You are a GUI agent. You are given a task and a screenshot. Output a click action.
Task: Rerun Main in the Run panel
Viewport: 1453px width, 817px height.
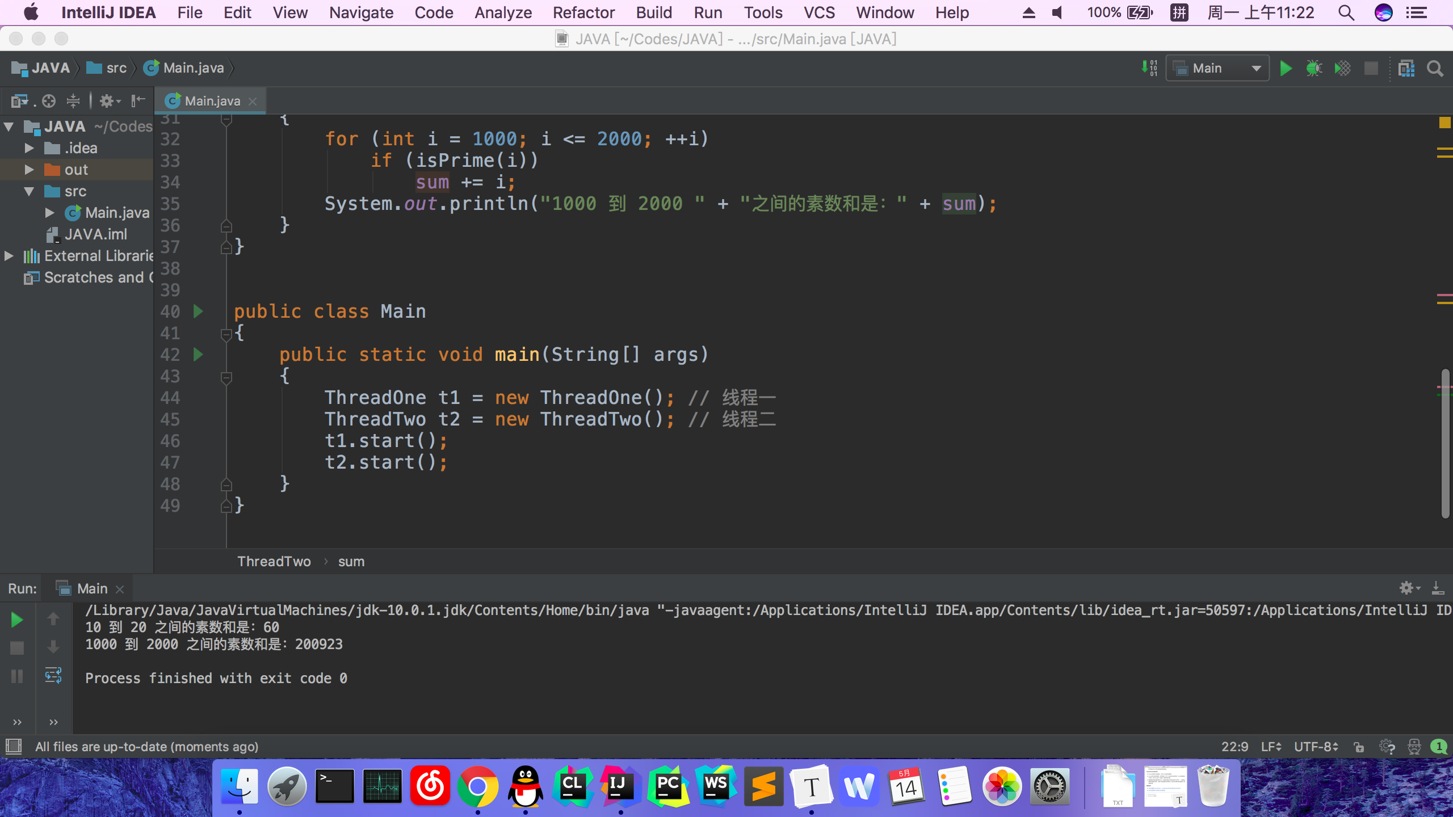pyautogui.click(x=17, y=620)
